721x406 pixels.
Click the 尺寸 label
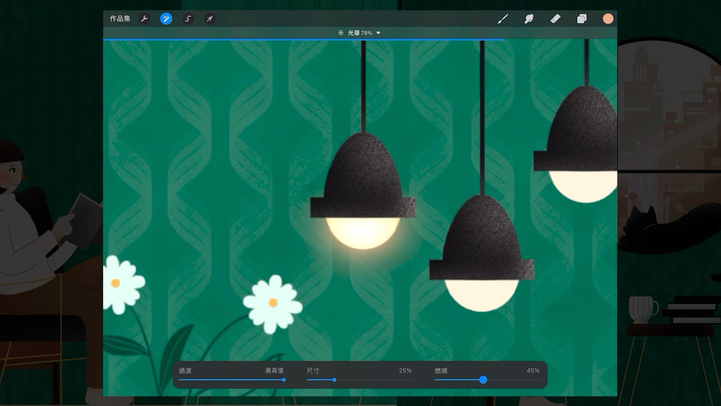[313, 371]
